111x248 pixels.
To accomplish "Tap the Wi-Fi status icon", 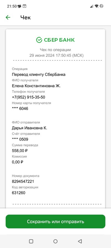I will (x=96, y=6).
